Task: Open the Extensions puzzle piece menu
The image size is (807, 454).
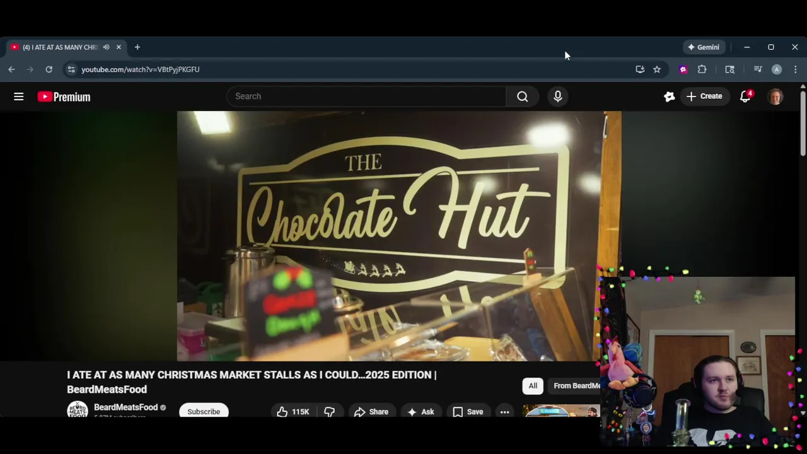Action: tap(702, 69)
